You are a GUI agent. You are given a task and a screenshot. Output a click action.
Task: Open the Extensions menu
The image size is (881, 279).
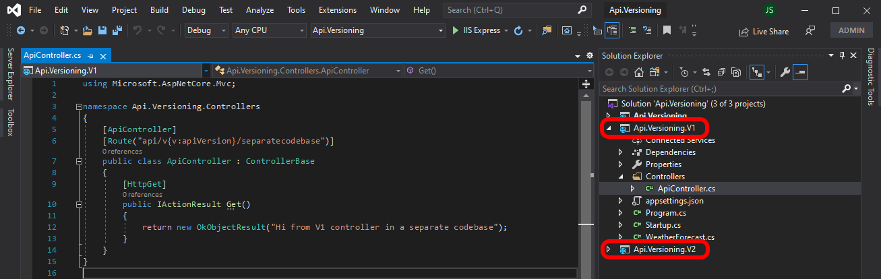(338, 10)
